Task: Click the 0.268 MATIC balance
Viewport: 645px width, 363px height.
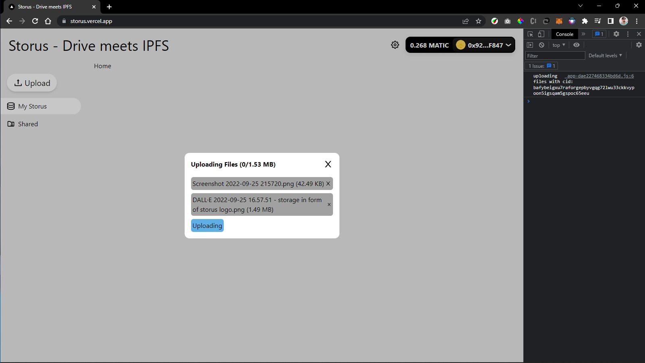Action: (x=429, y=45)
